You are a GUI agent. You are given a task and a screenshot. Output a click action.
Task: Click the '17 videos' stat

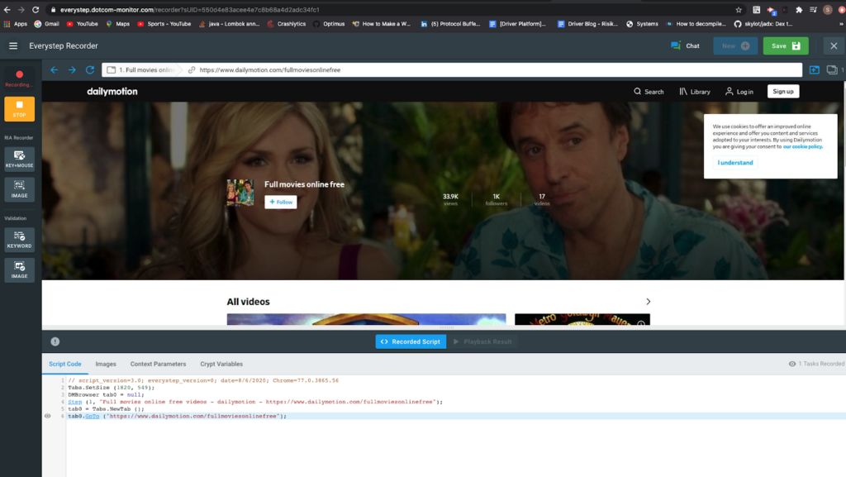(542, 200)
